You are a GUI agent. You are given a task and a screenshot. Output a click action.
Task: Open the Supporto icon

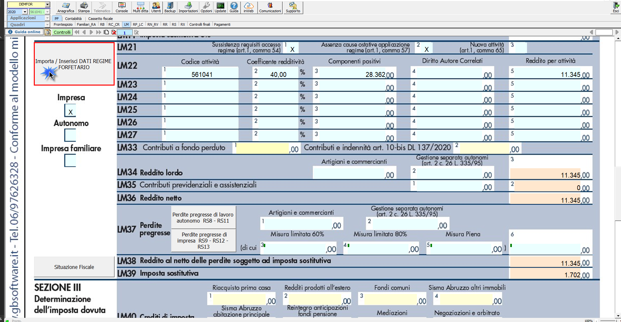pyautogui.click(x=293, y=7)
